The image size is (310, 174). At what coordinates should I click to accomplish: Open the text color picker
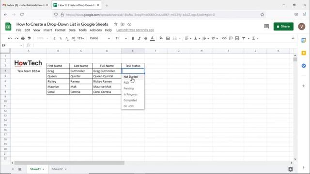coord(152,39)
